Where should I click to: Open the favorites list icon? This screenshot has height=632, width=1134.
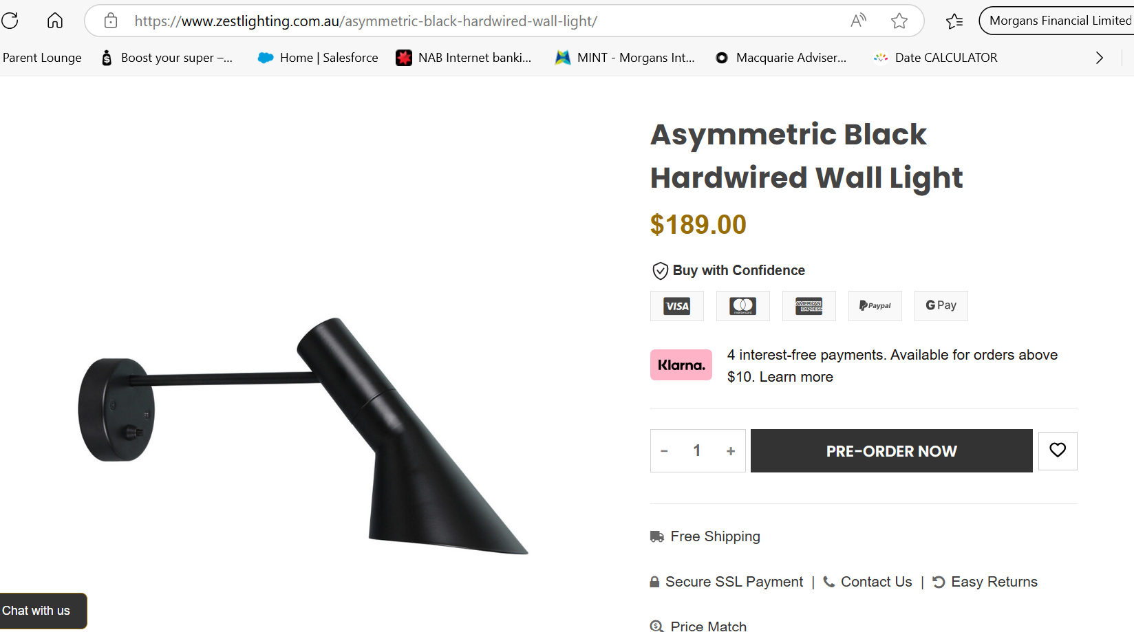pyautogui.click(x=954, y=21)
